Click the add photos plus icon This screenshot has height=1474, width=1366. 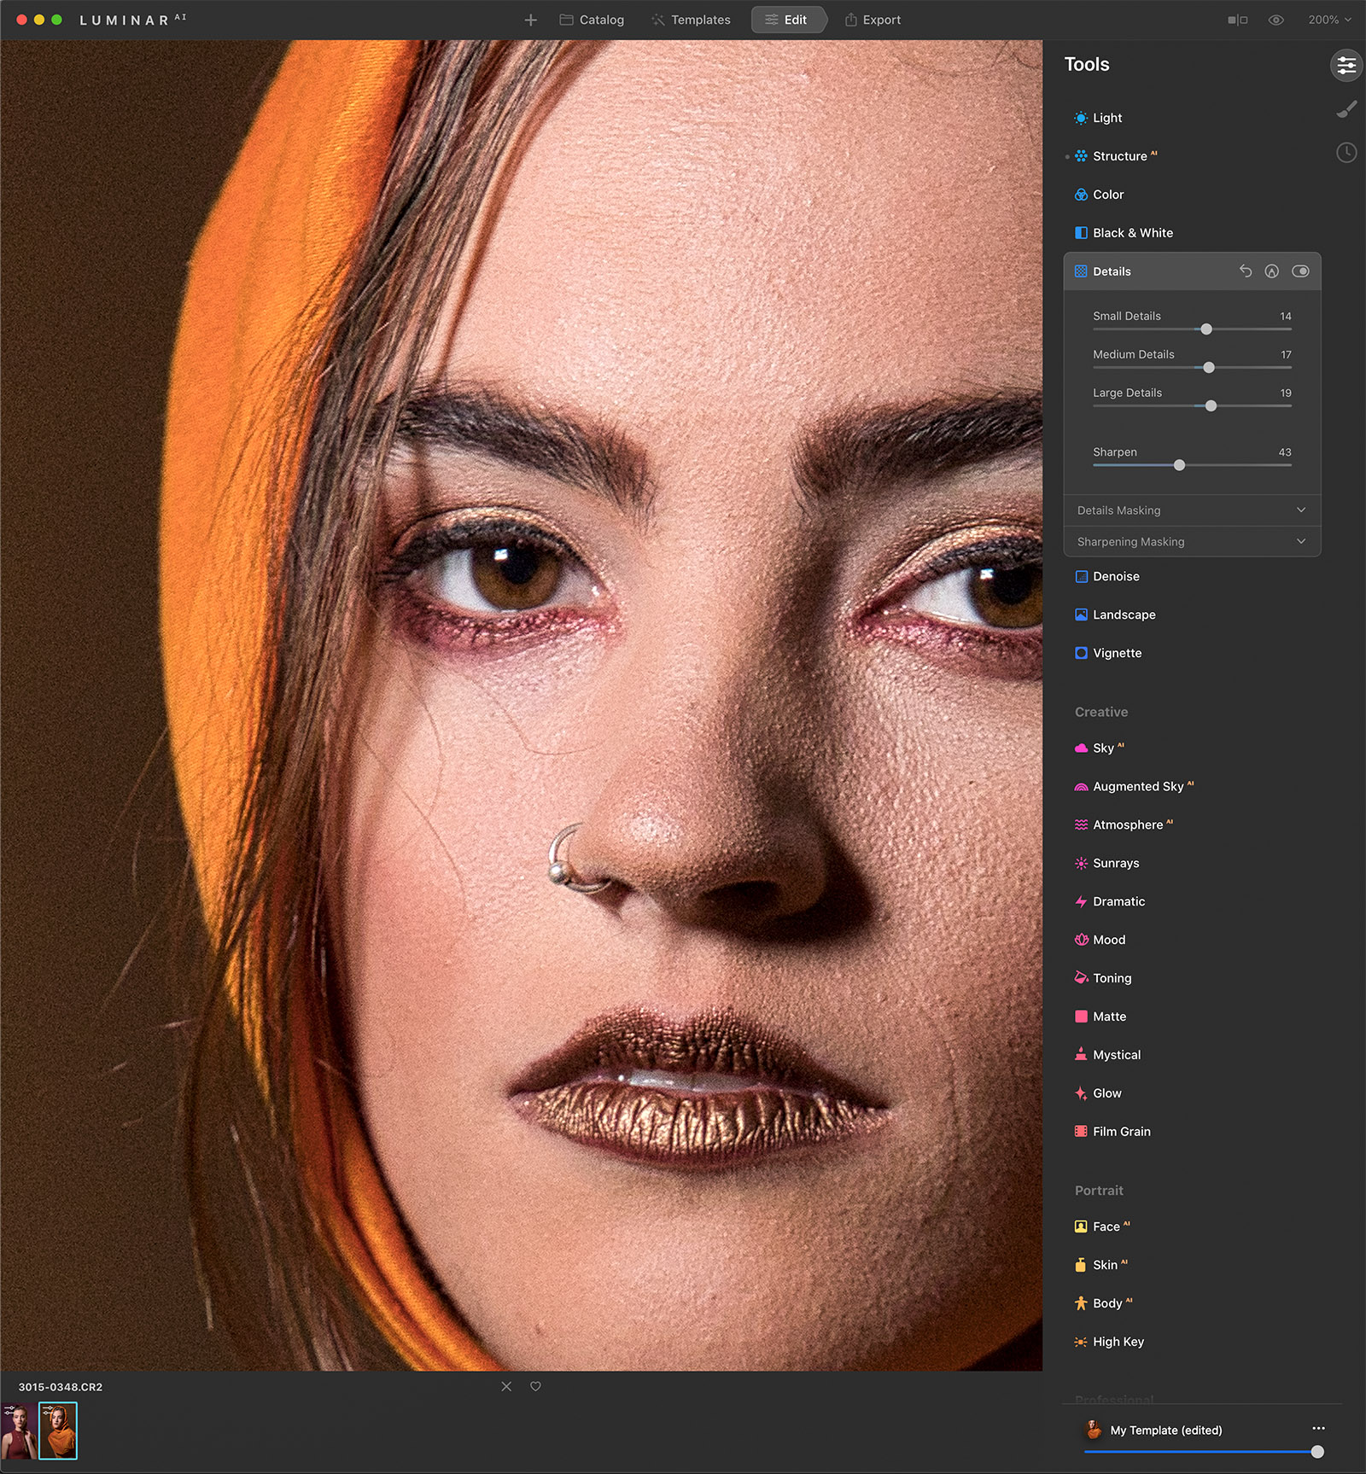tap(530, 20)
